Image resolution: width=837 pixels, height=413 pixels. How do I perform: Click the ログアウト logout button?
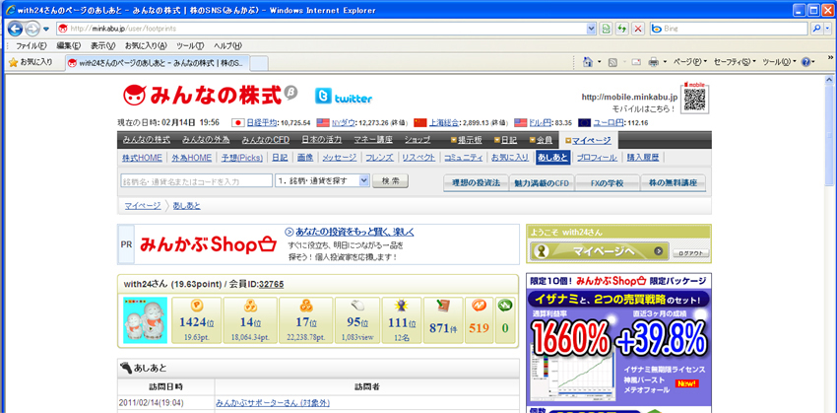coord(688,253)
